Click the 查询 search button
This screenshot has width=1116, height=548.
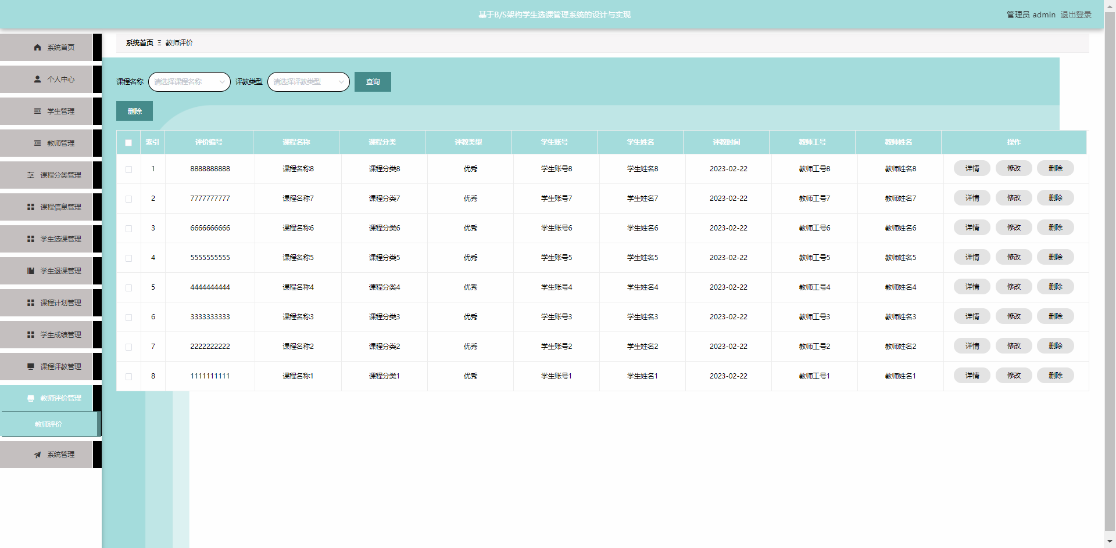pyautogui.click(x=373, y=82)
